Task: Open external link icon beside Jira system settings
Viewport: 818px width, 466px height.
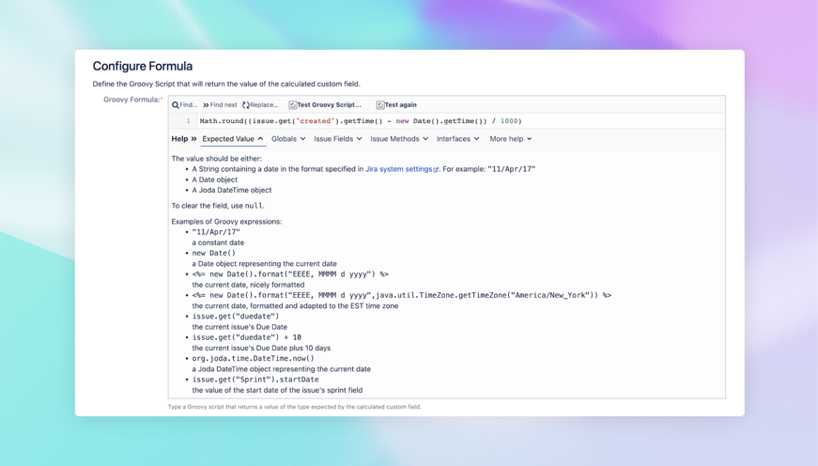Action: click(436, 170)
